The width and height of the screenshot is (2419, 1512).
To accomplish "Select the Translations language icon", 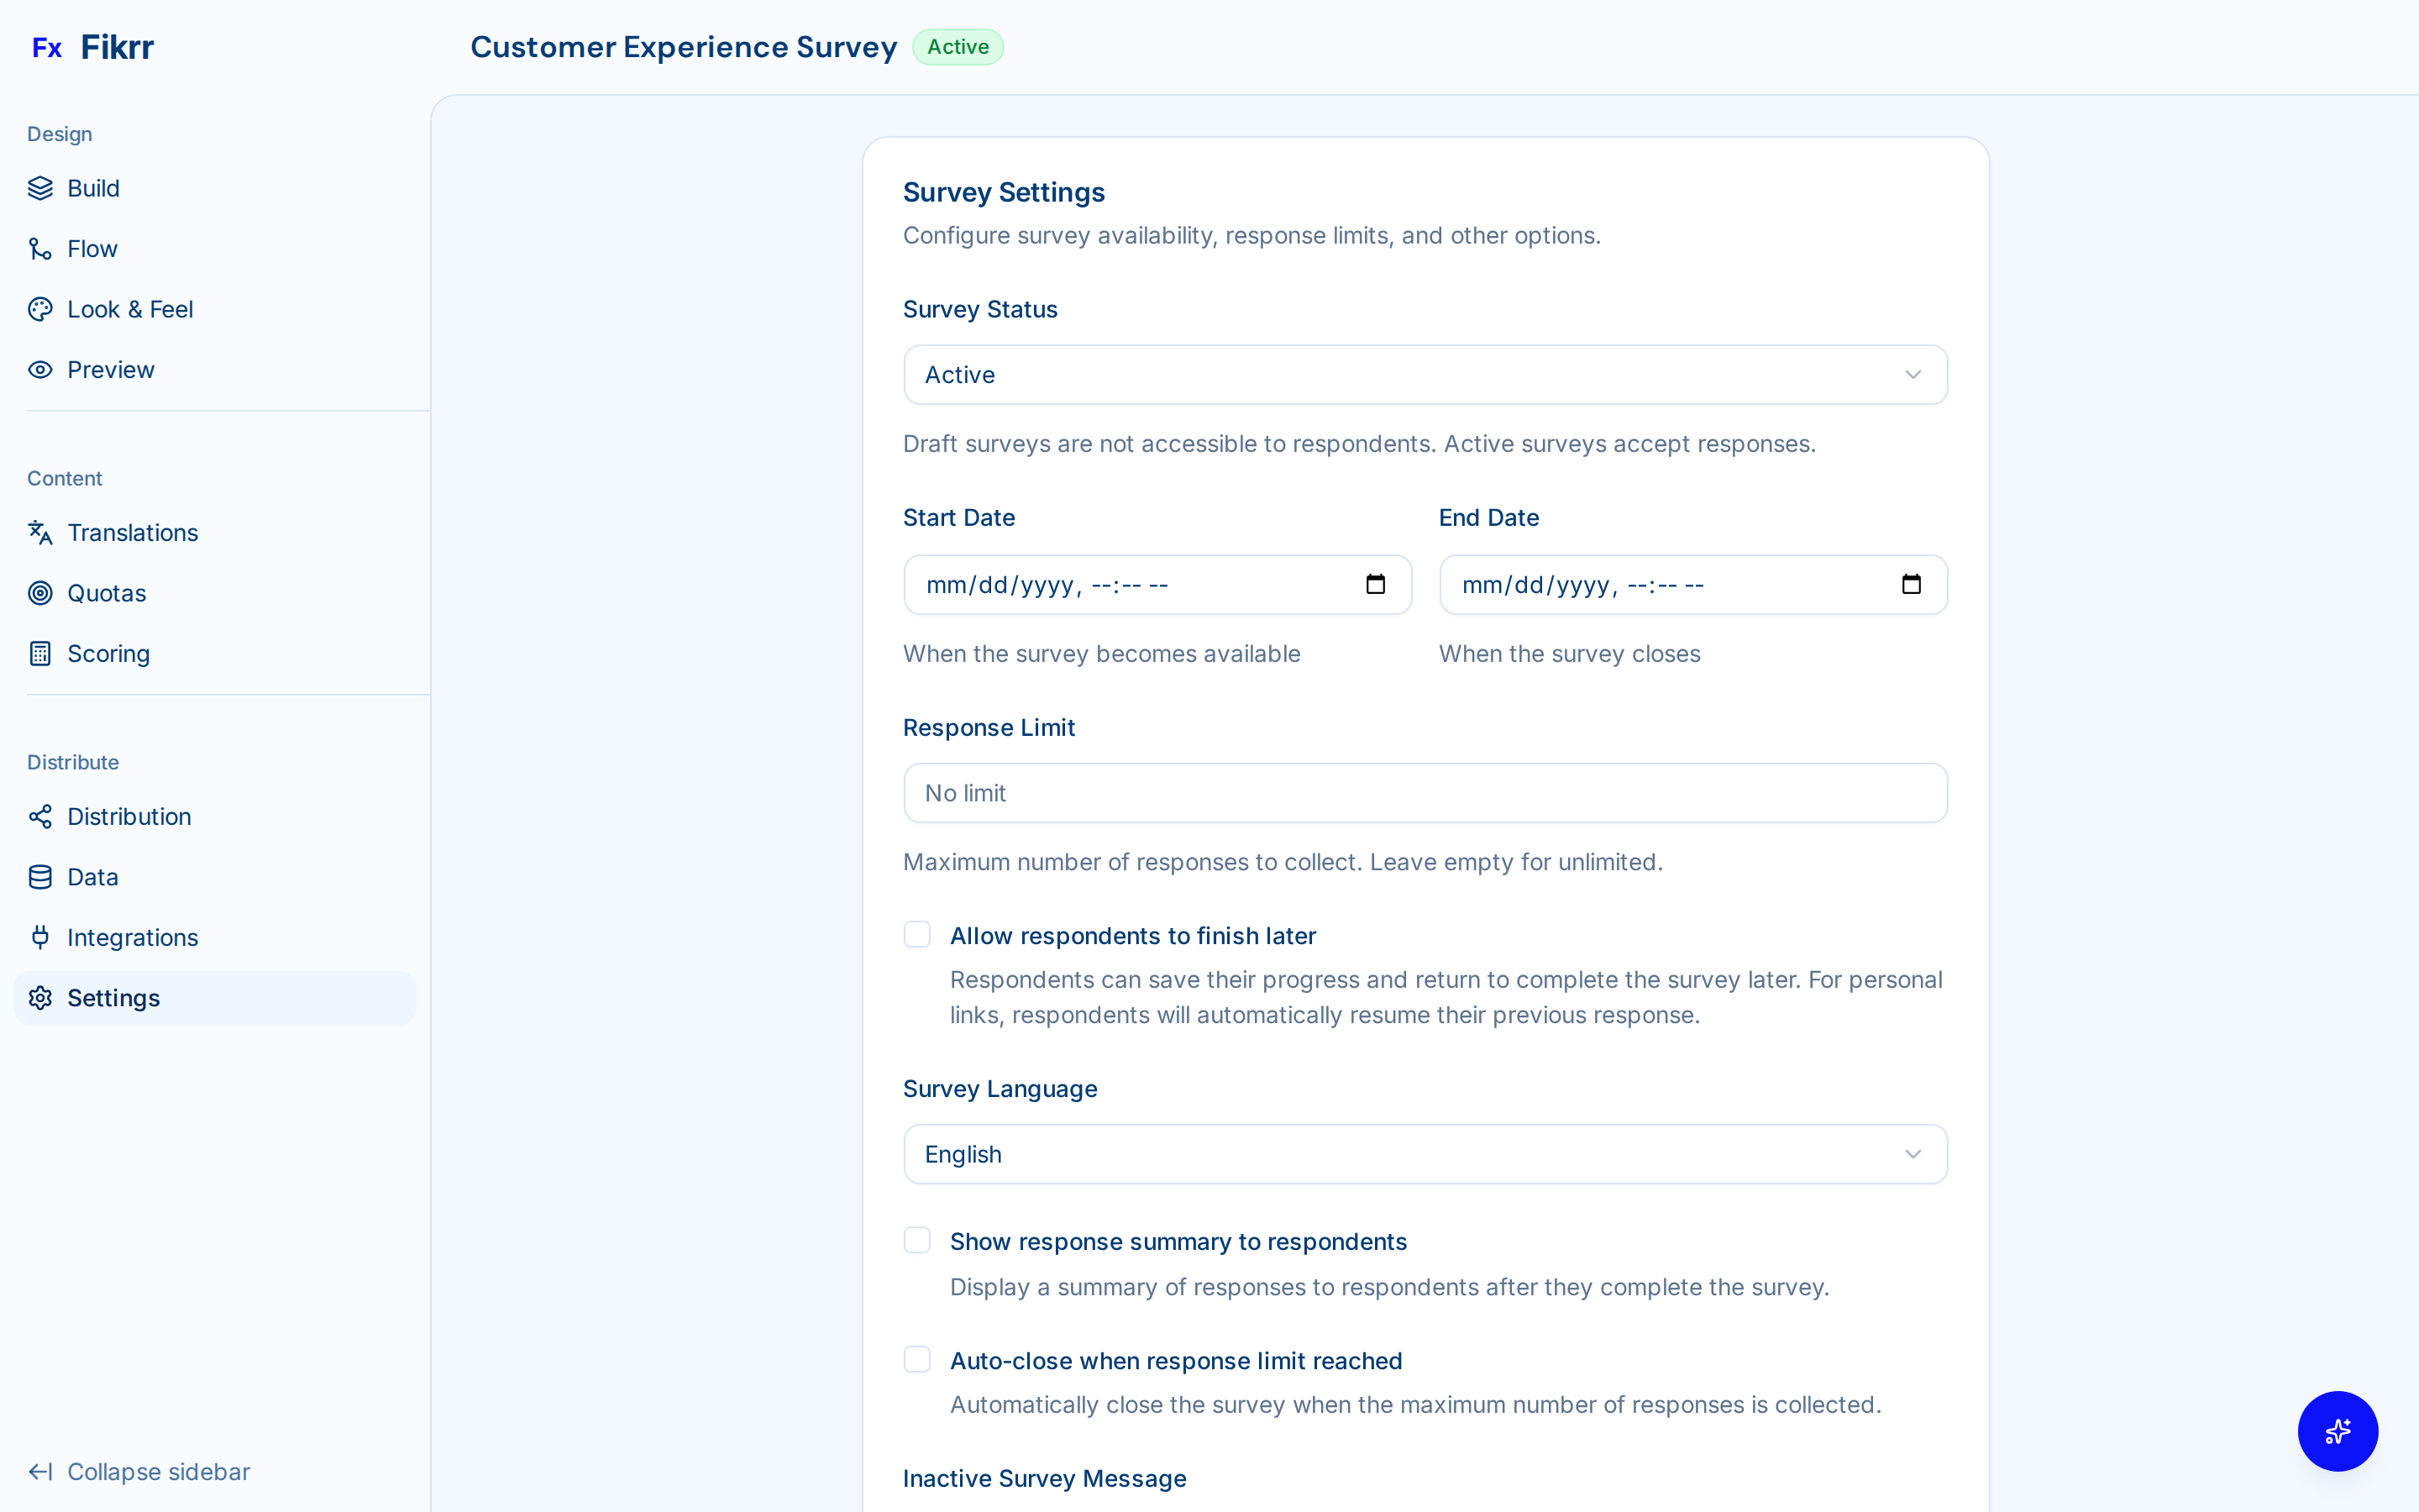I will pos(40,532).
